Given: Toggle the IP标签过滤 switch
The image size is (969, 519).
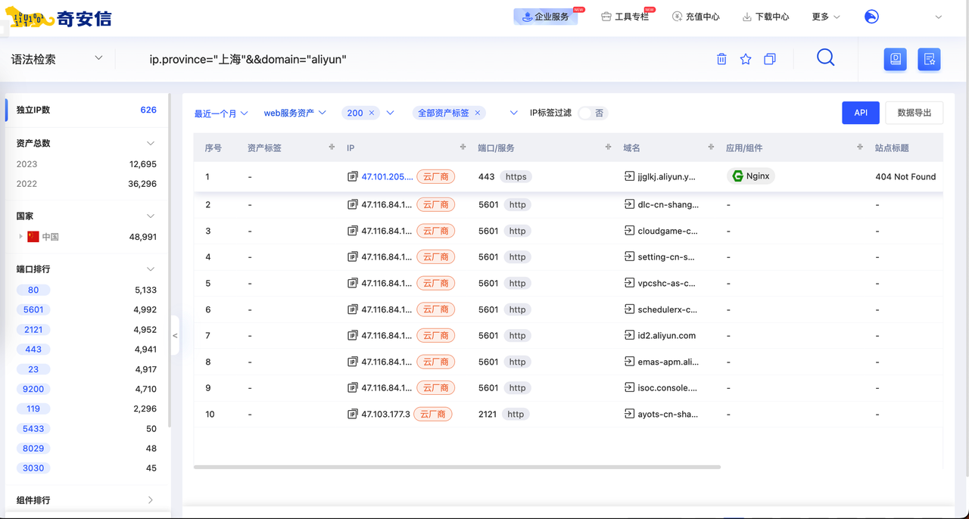Looking at the screenshot, I should tap(593, 113).
